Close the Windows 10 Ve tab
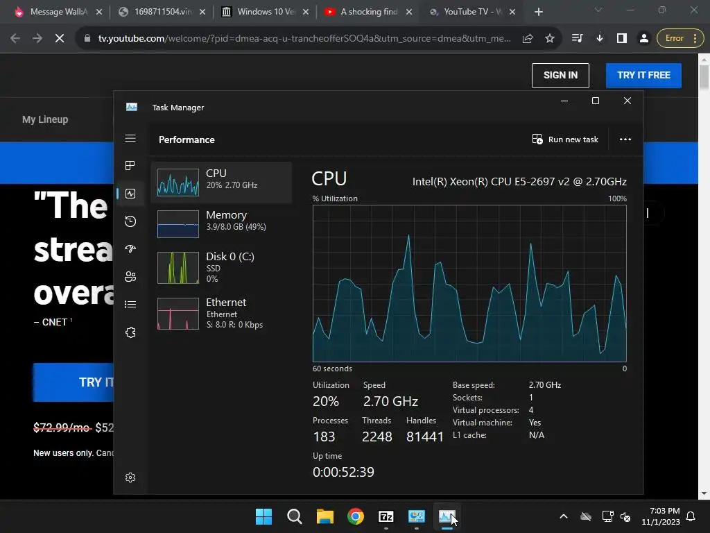 tap(306, 12)
